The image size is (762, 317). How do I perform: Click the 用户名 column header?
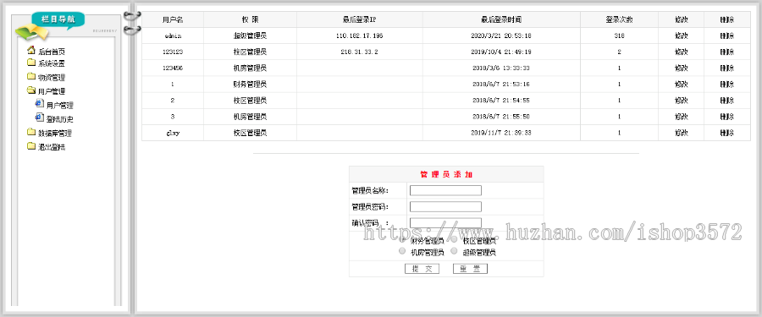click(x=173, y=20)
